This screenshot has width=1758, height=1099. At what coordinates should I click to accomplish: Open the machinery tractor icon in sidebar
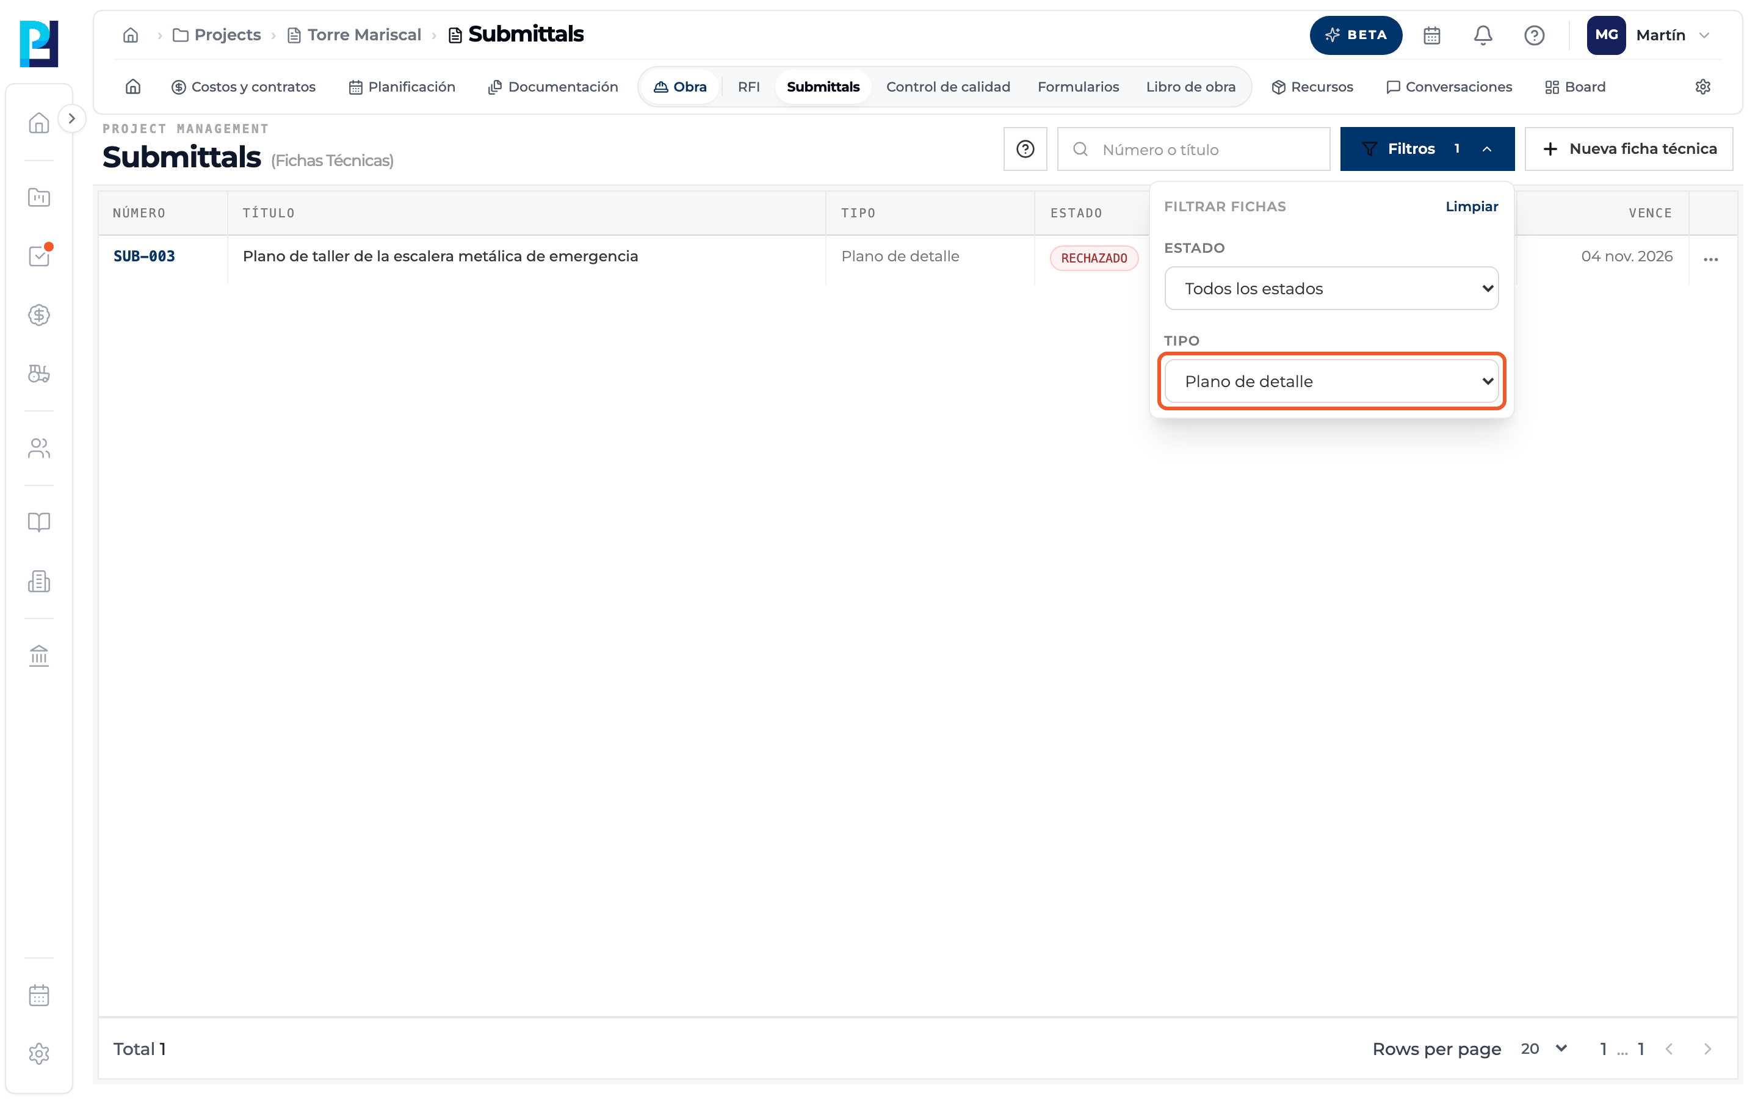[38, 374]
